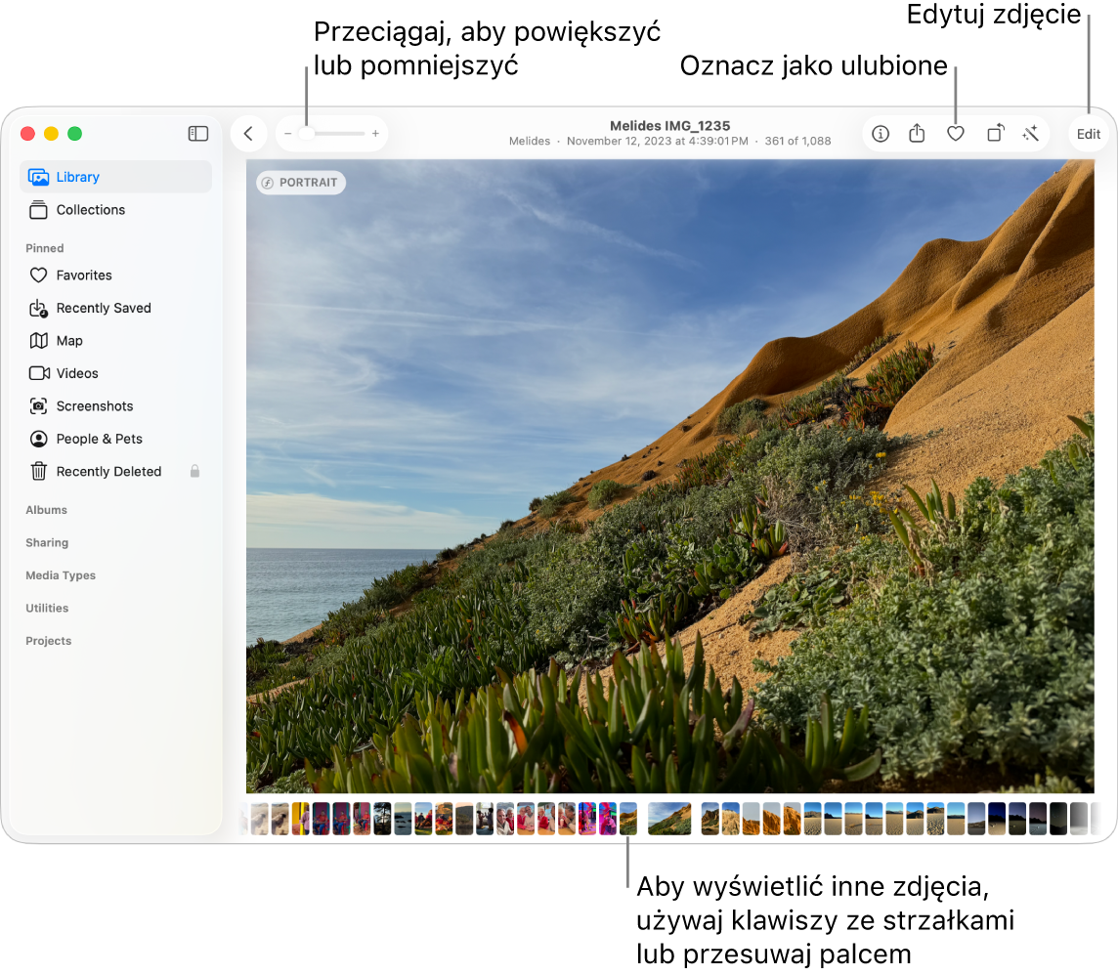Image resolution: width=1118 pixels, height=975 pixels.
Task: Toggle the PORTRAIT badge on photo
Action: [301, 183]
